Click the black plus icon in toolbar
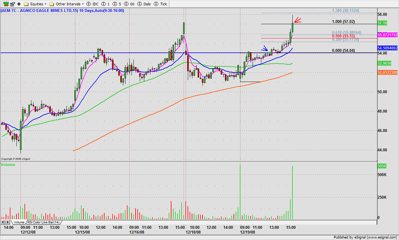 (19, 4)
